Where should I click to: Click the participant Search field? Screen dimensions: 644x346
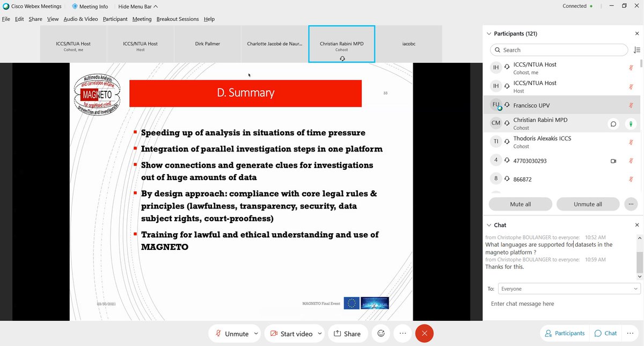coord(559,50)
